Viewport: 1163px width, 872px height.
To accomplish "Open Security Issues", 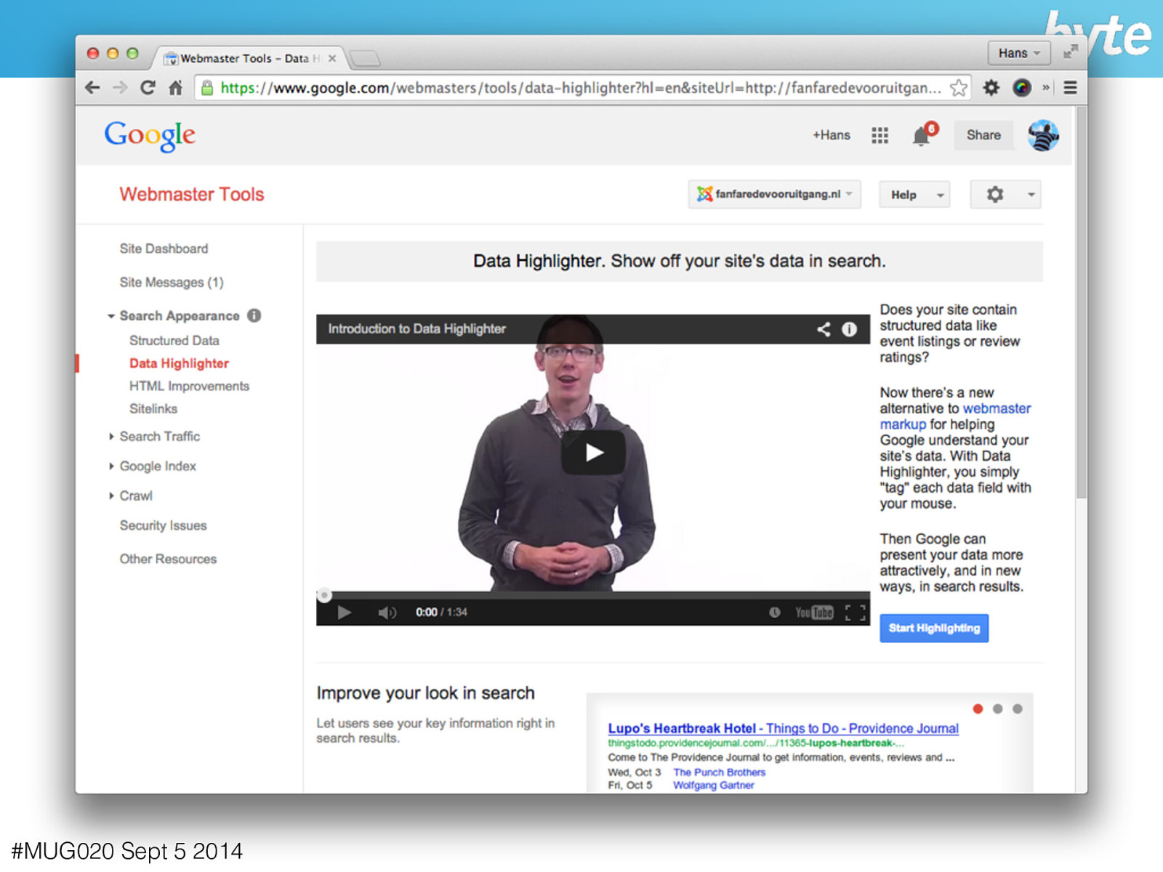I will (163, 525).
